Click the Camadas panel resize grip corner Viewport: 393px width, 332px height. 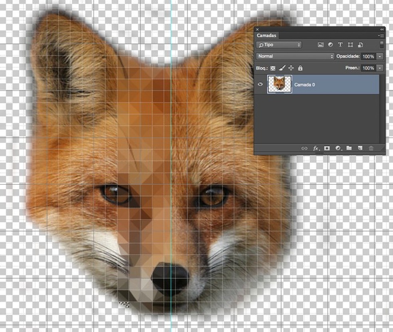[382, 148]
